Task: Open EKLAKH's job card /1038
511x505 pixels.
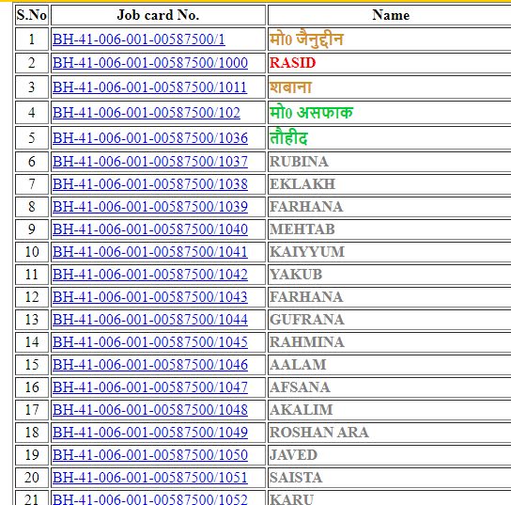Action: point(150,184)
